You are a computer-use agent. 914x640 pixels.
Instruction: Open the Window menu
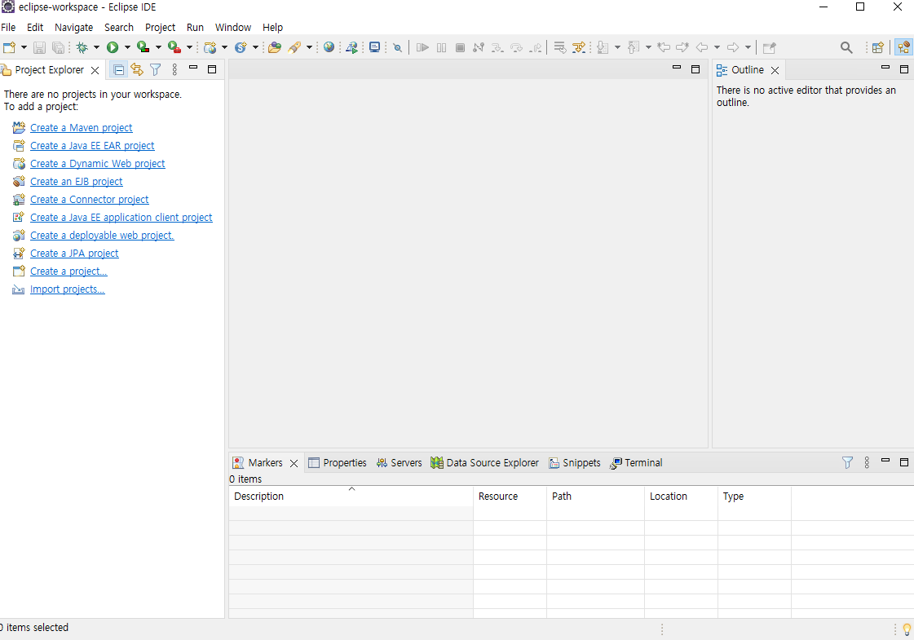[x=233, y=28]
